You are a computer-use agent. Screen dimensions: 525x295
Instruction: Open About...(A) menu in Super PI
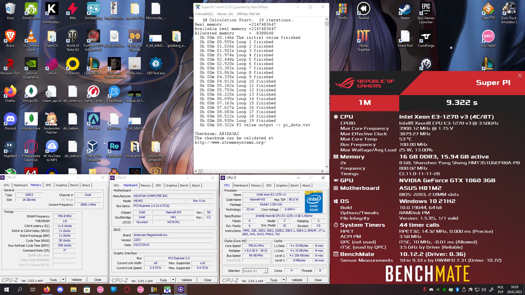pos(225,14)
